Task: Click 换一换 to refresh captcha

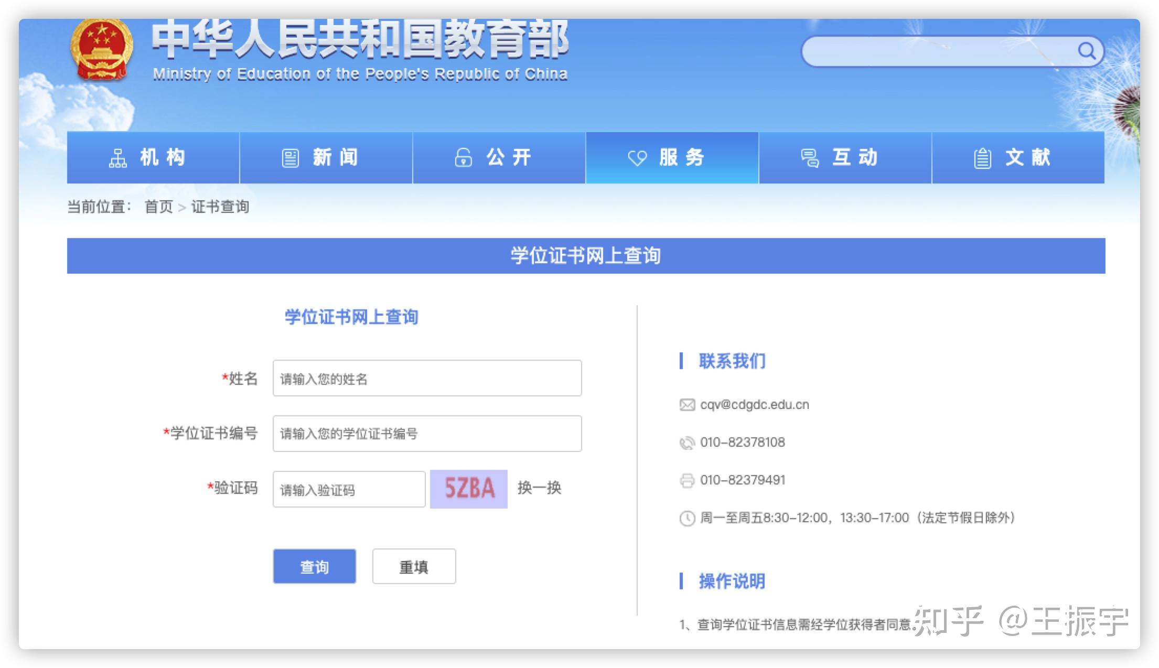Action: tap(539, 488)
